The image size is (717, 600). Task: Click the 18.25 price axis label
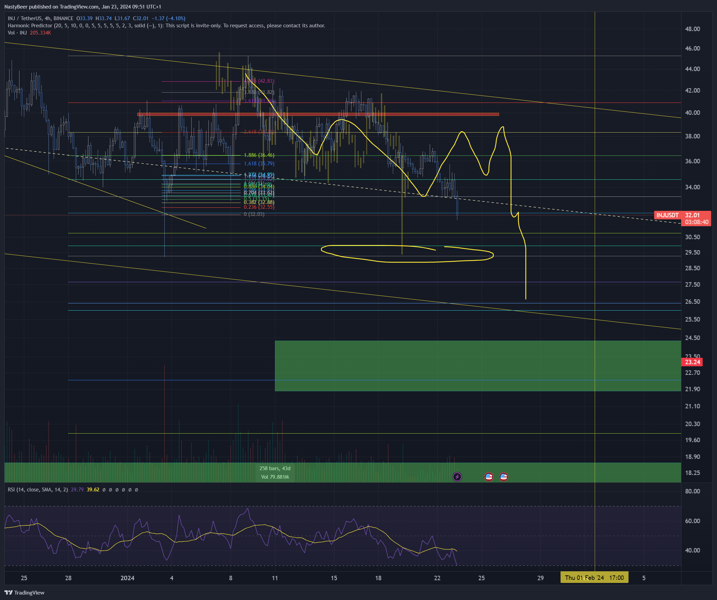692,473
